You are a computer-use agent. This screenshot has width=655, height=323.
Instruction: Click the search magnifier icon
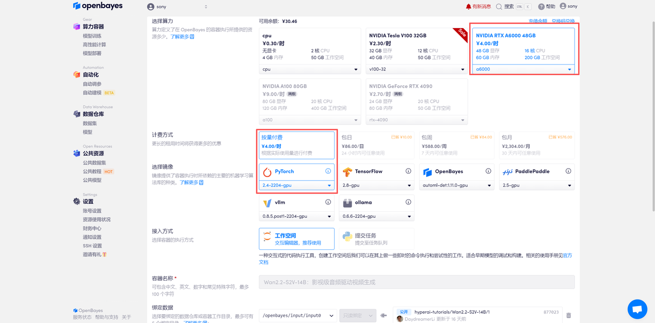click(499, 7)
